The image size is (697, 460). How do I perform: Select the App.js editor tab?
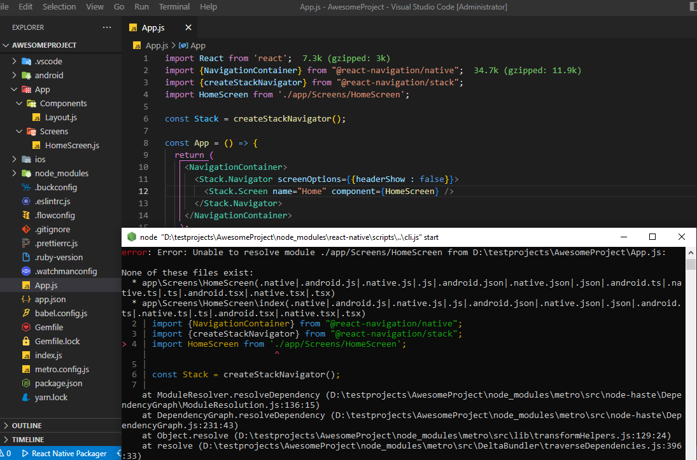(x=160, y=27)
